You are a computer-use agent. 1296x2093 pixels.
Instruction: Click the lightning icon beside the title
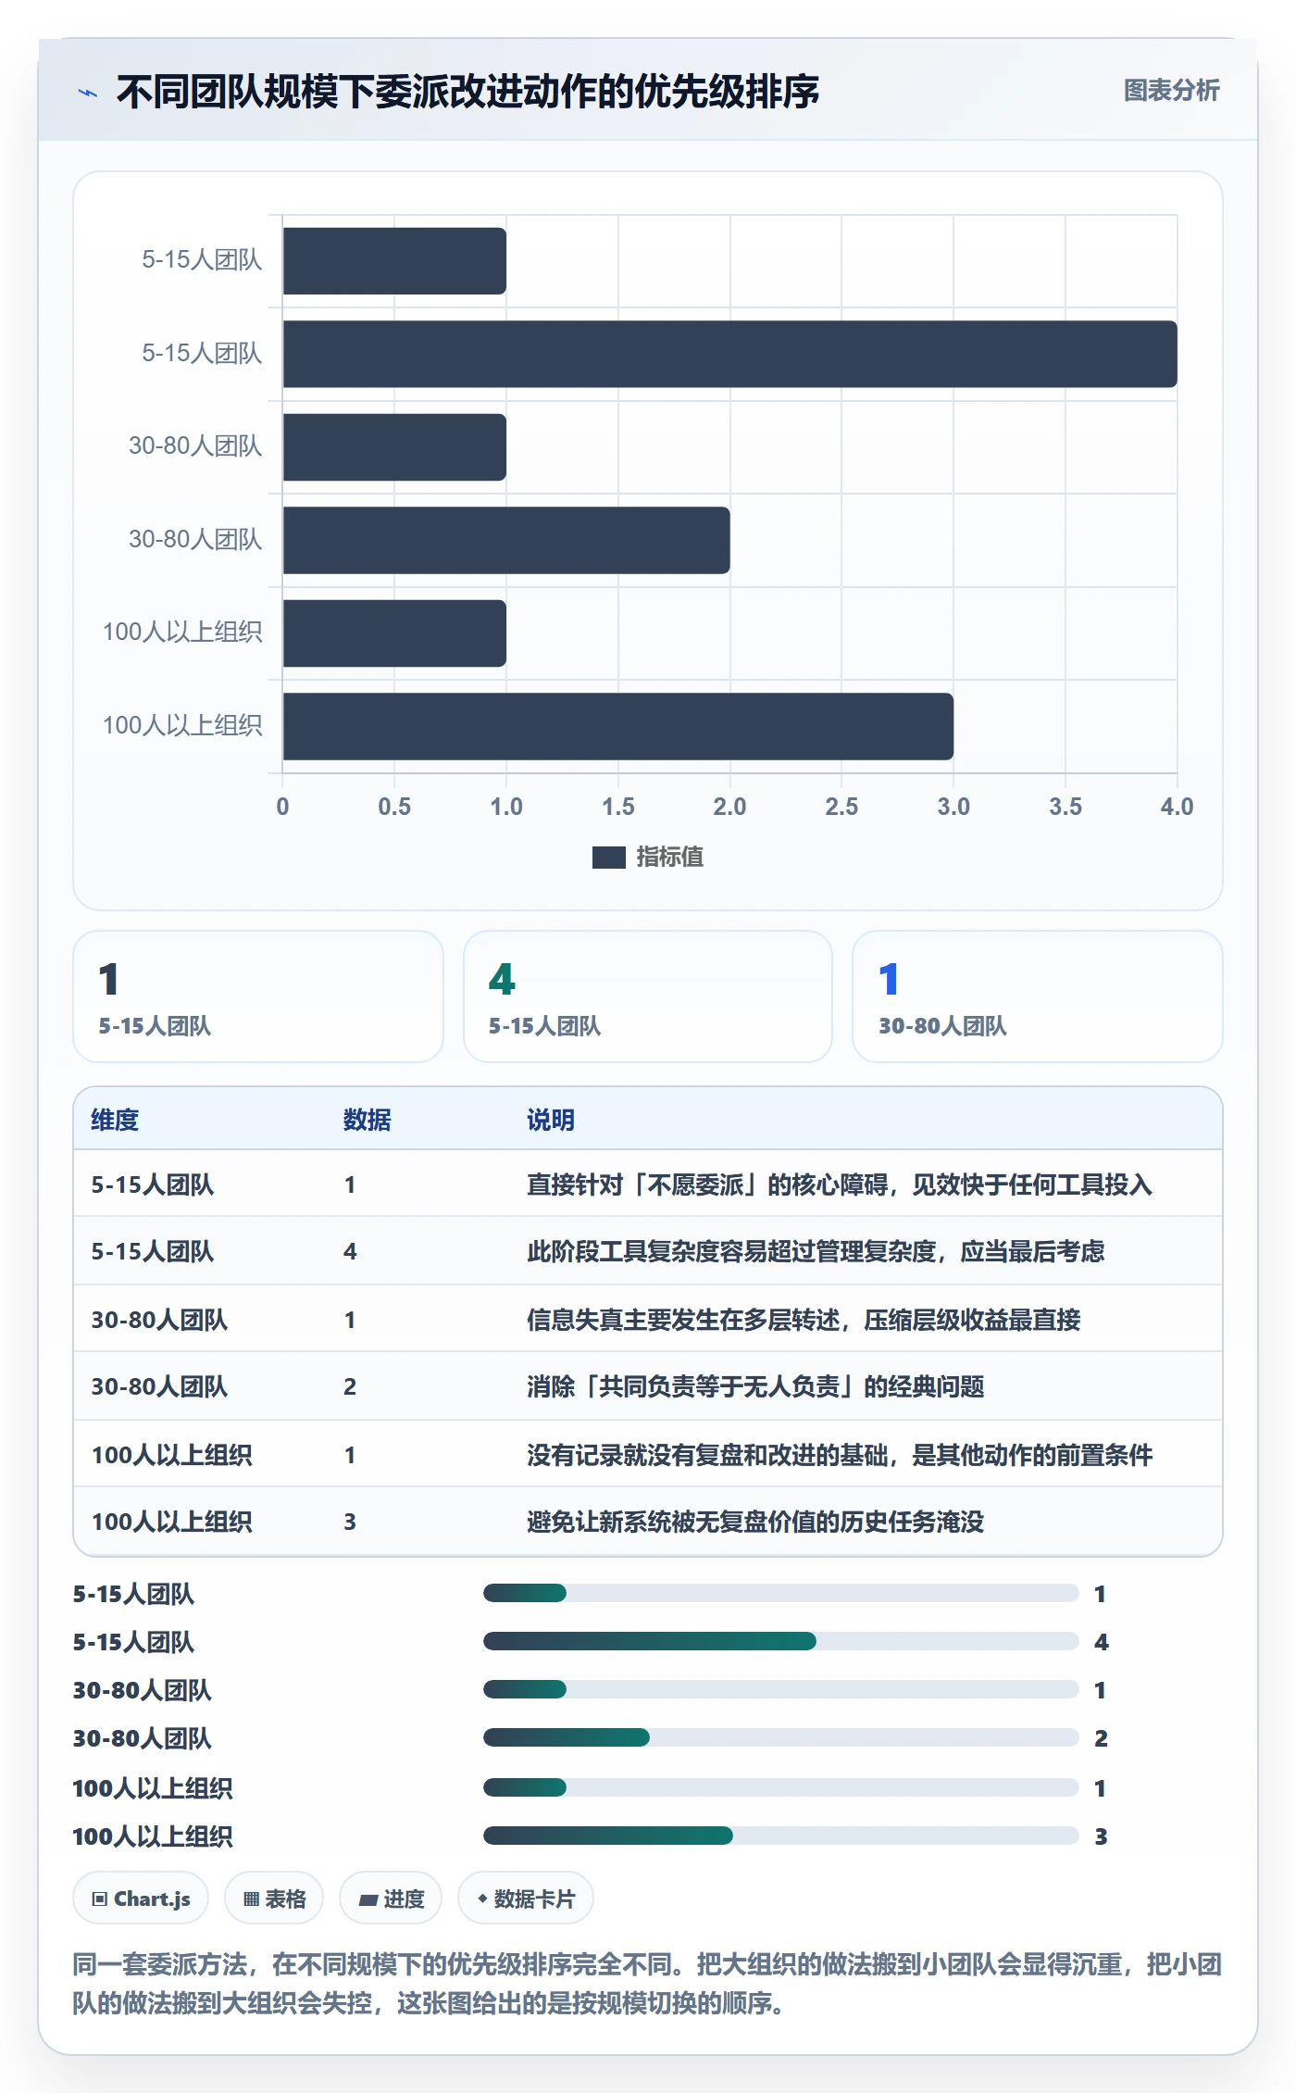click(88, 93)
